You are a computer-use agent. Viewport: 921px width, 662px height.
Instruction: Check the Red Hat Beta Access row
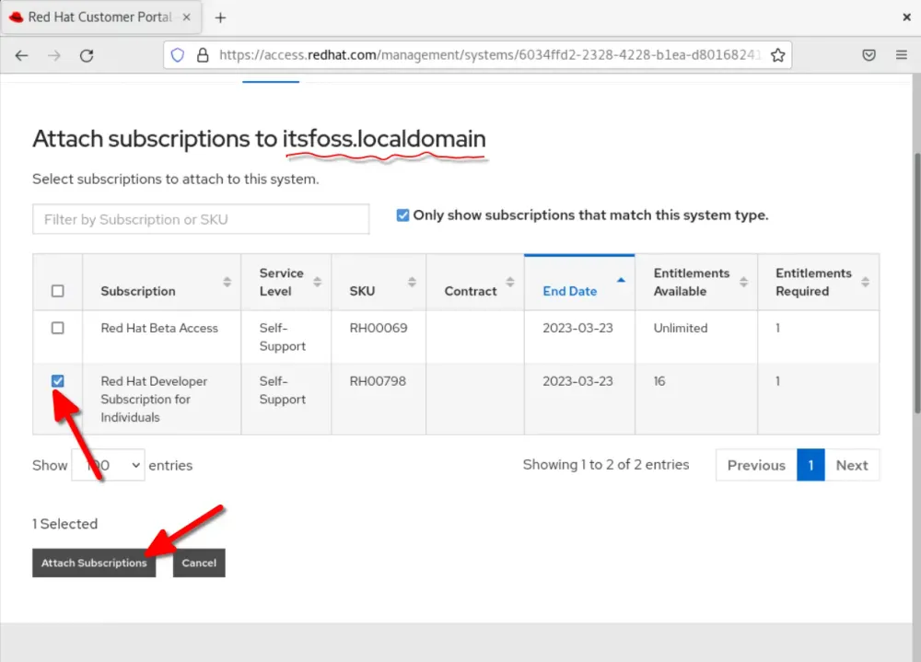pos(57,328)
